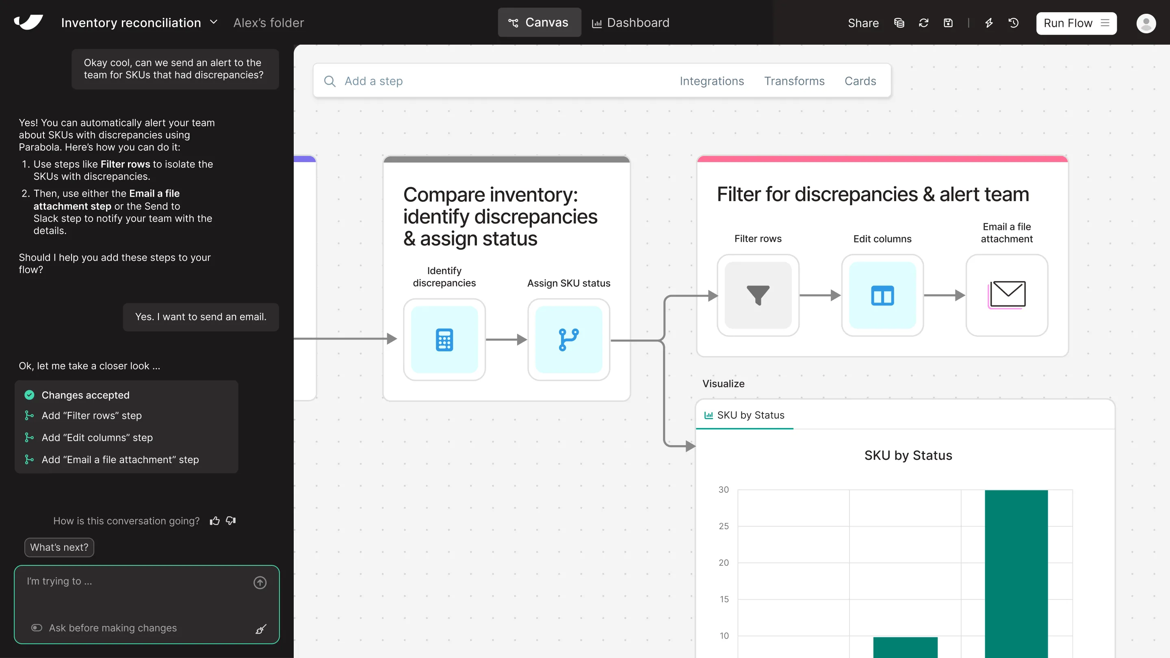The image size is (1170, 658).
Task: Click the Changes accepted text
Action: click(85, 395)
